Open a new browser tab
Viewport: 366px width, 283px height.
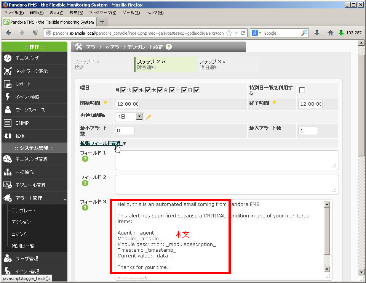click(x=102, y=22)
